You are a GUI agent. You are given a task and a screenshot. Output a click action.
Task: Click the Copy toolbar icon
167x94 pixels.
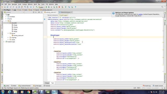[19, 7]
